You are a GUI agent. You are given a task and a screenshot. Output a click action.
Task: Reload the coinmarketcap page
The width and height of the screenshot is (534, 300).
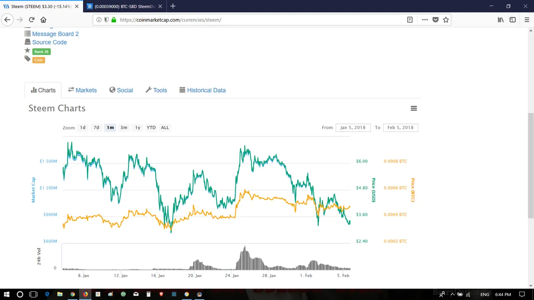coord(31,20)
